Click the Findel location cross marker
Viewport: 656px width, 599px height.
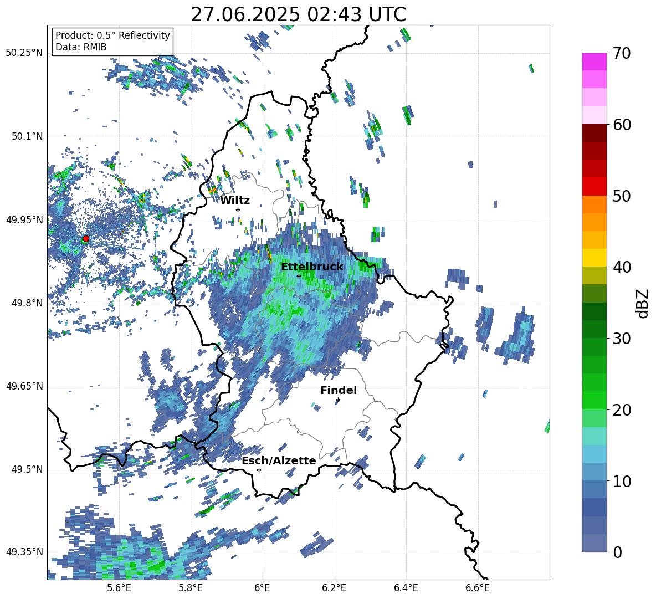[x=338, y=400]
